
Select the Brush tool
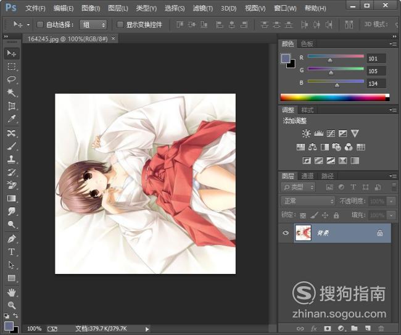tap(12, 146)
